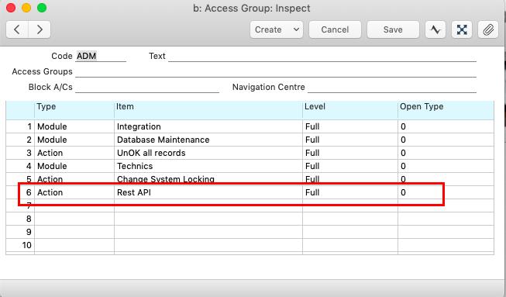Click the Technics item cell
This screenshot has width=506, height=297.
(x=208, y=166)
